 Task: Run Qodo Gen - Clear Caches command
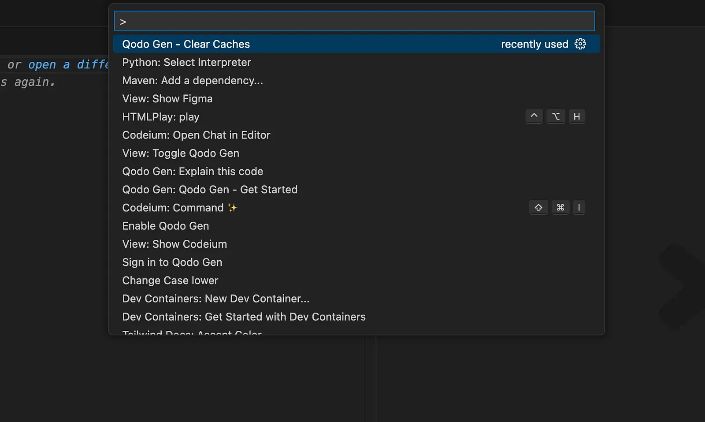356,44
